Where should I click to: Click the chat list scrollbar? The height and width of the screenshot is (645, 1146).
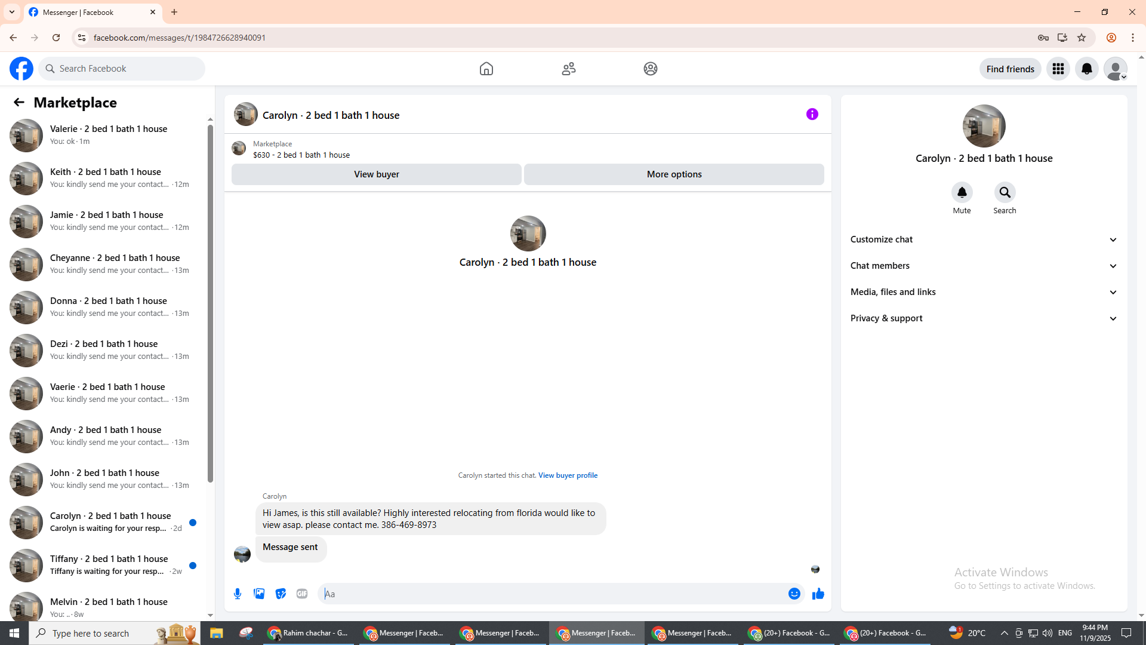(x=210, y=303)
